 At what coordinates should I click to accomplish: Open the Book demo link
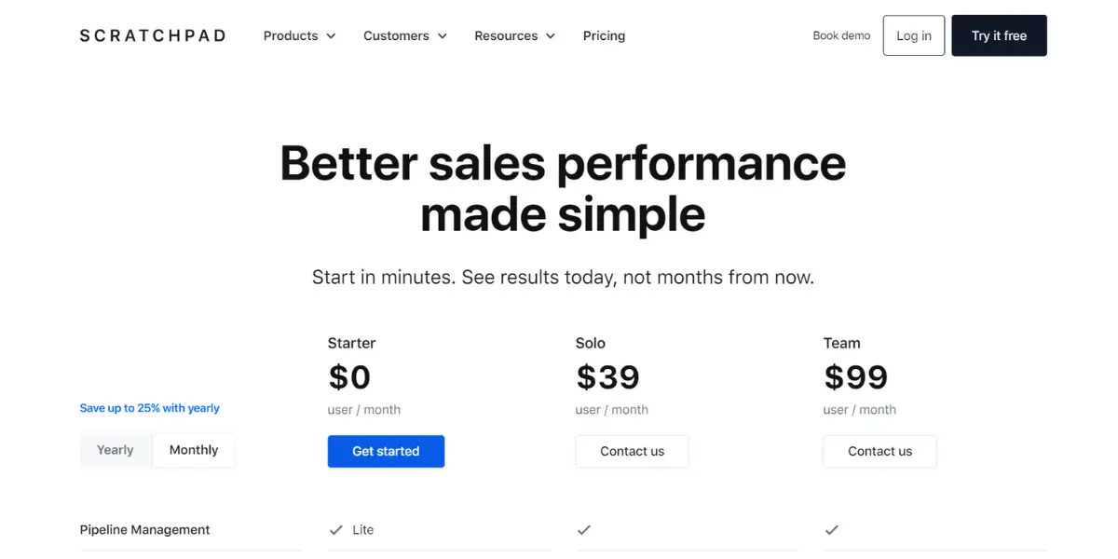pyautogui.click(x=841, y=35)
